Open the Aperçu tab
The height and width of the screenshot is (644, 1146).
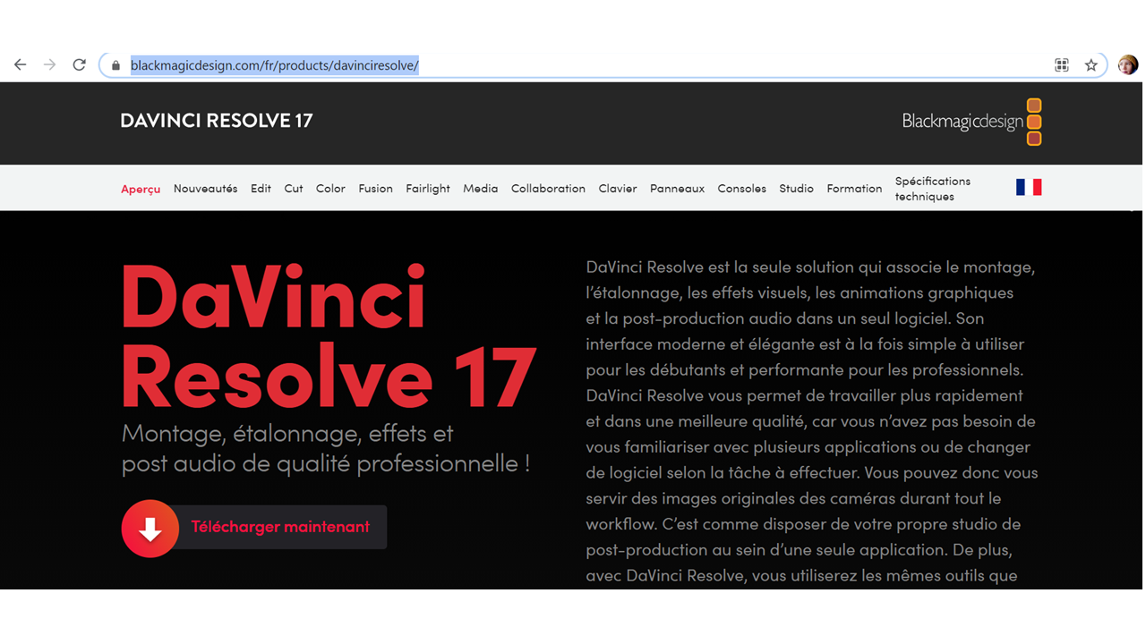(x=141, y=189)
